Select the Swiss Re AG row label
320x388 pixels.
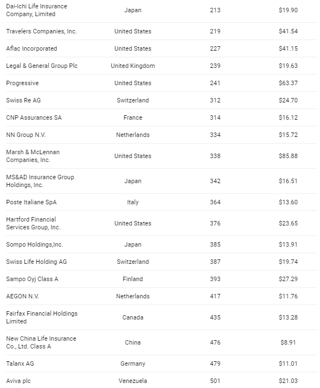(23, 100)
